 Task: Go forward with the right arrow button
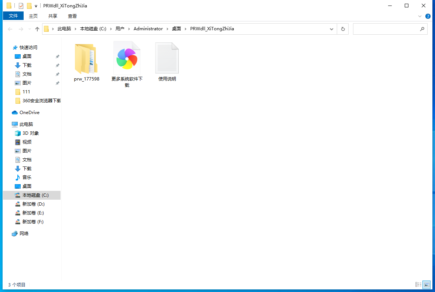(21, 29)
